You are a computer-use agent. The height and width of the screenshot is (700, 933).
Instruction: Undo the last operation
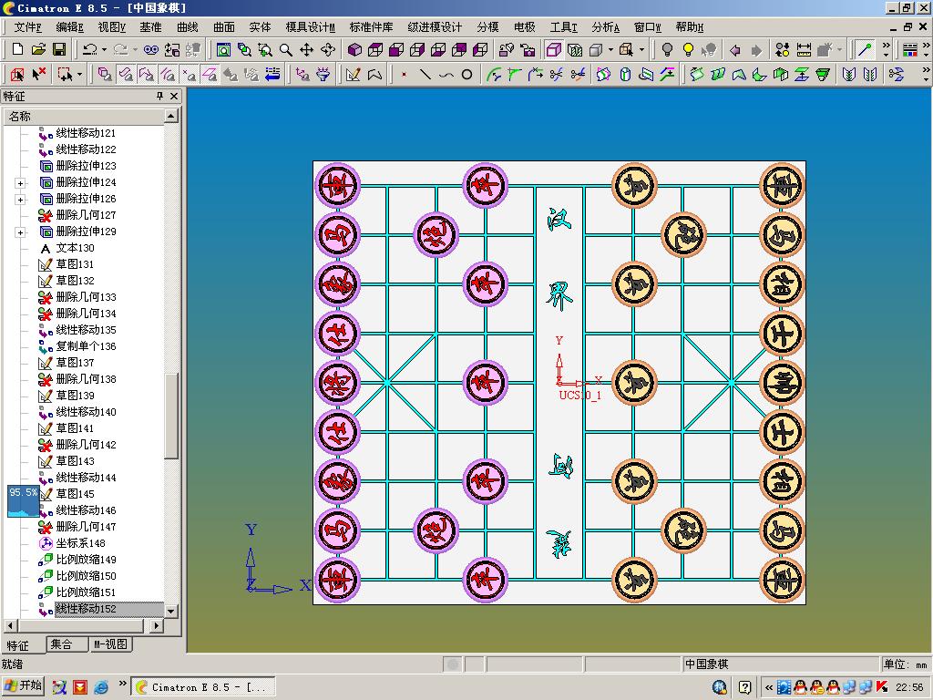point(90,49)
